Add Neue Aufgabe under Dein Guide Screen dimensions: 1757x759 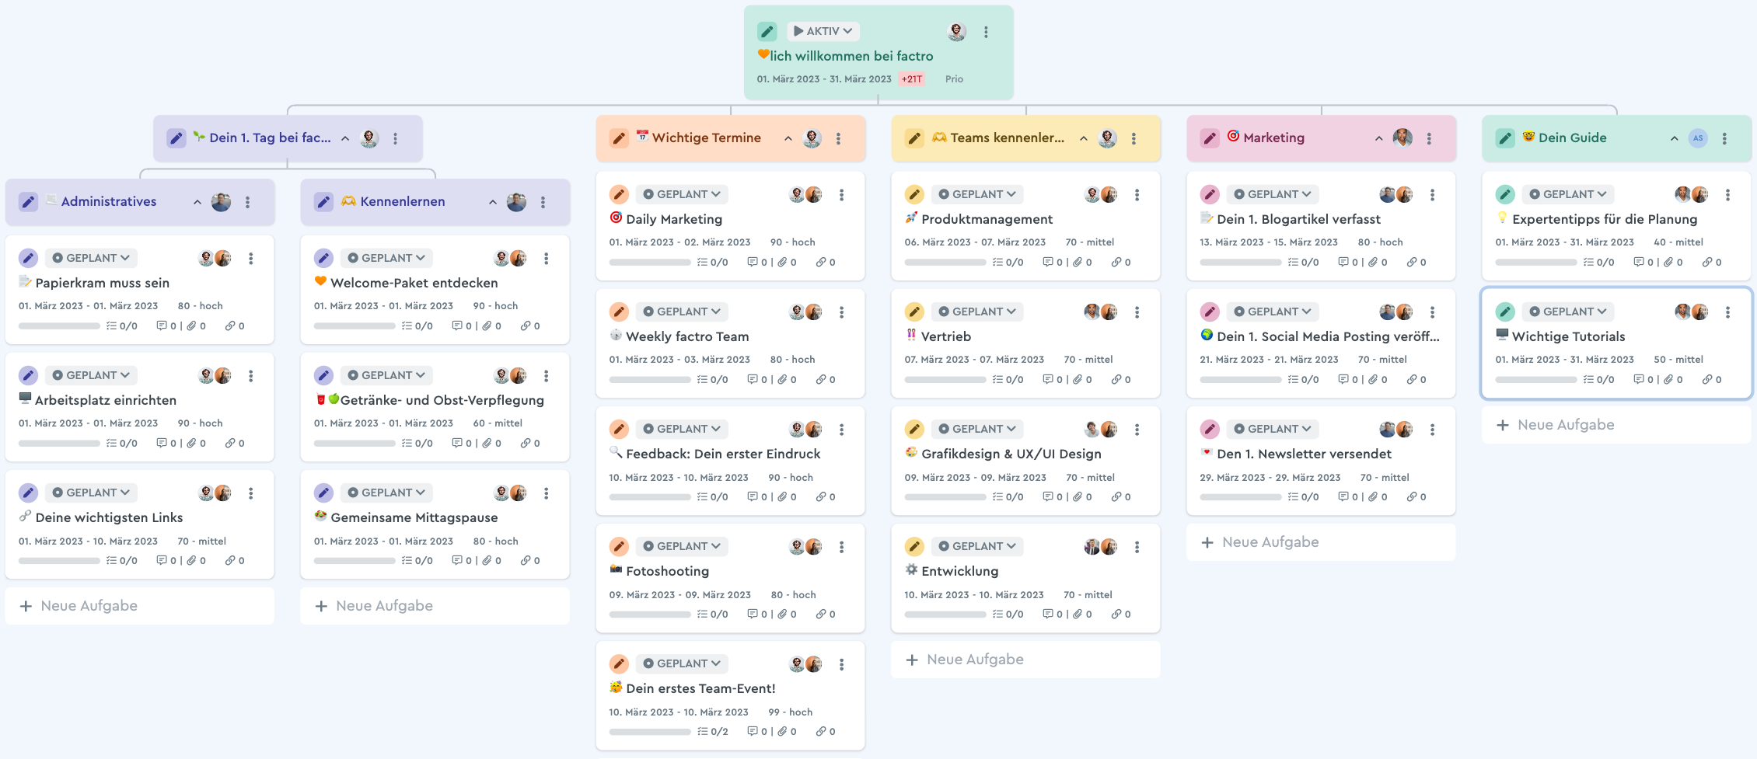pyautogui.click(x=1617, y=425)
